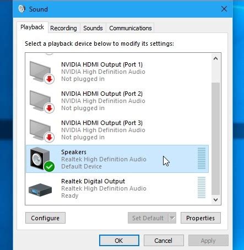
Task: Click "Not plugged in" under Port 2
Action: (83, 108)
